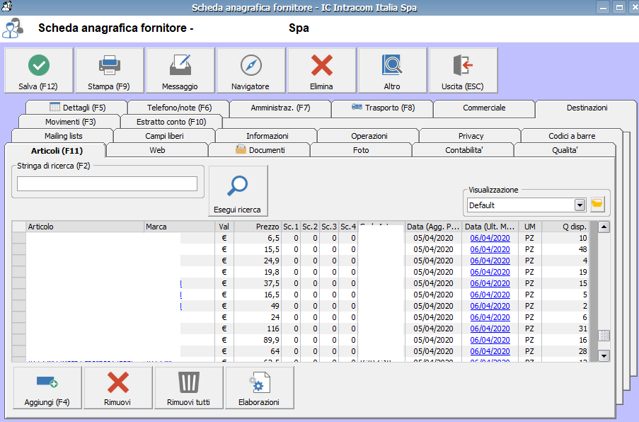
Task: Select the Documenti tab
Action: [259, 150]
